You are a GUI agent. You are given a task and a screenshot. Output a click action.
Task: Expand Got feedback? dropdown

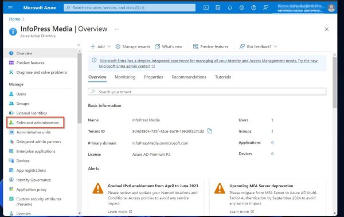click(x=259, y=46)
